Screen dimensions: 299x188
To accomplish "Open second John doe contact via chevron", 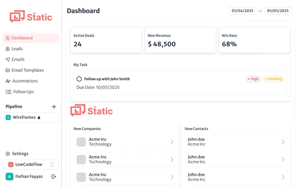I will tap(283, 160).
